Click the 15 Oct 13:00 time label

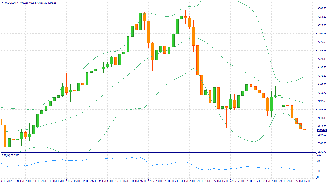pyautogui.click(x=106, y=181)
